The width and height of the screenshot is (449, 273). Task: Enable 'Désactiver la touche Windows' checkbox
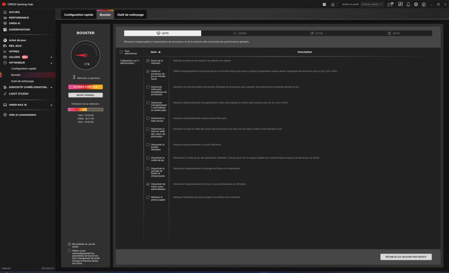tap(148, 145)
